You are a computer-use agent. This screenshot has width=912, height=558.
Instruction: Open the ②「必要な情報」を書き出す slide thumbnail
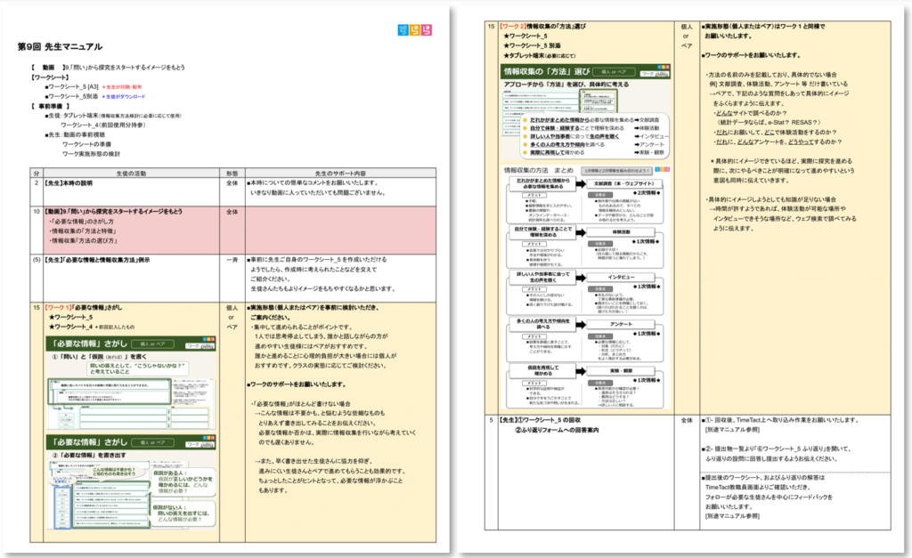pyautogui.click(x=132, y=481)
